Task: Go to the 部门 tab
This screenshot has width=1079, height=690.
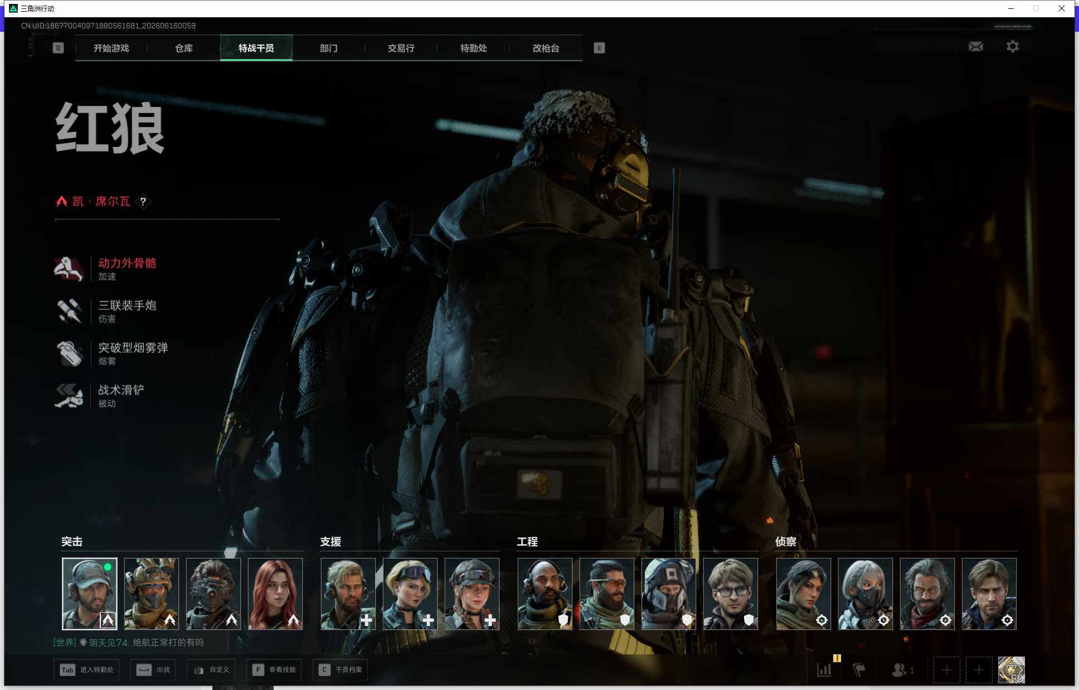Action: pyautogui.click(x=329, y=48)
